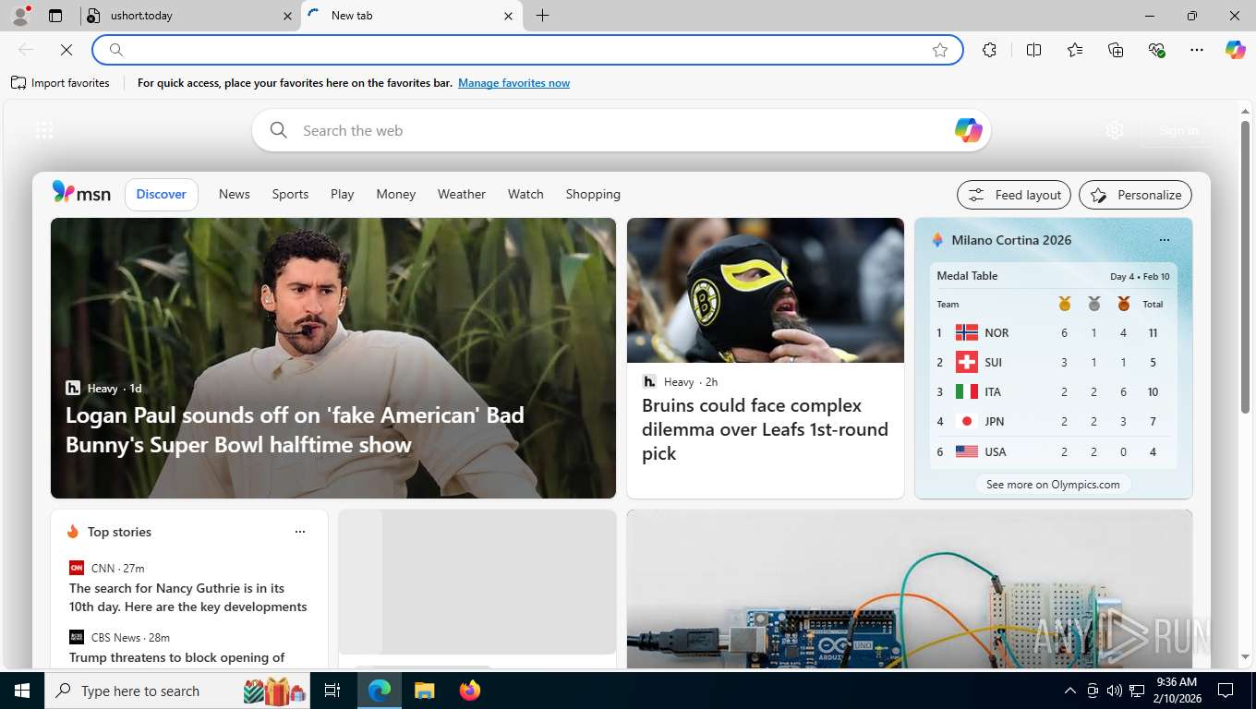Open Feed layout options

coord(1014,195)
